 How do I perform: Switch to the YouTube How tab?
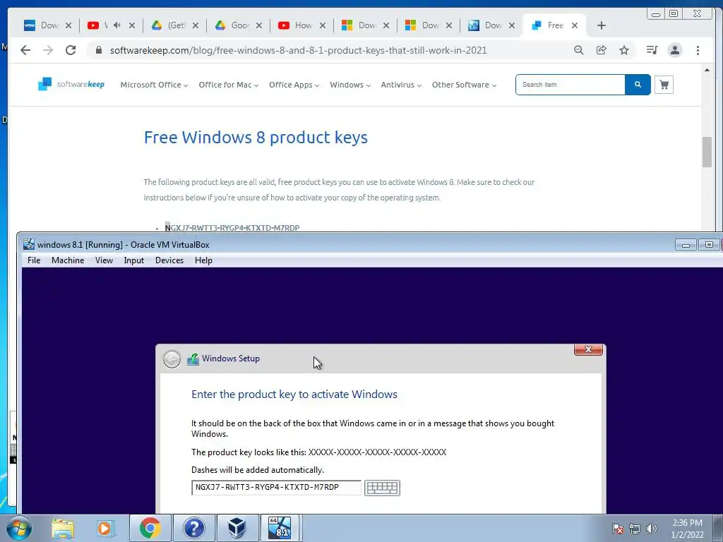[296, 25]
